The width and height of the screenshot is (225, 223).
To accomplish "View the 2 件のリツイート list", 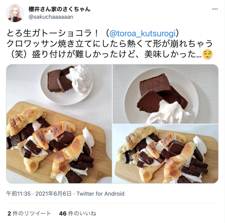I will click(x=29, y=213).
